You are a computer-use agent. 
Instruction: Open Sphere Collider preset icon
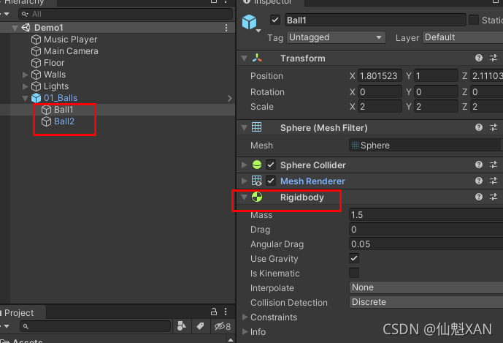[x=494, y=165]
